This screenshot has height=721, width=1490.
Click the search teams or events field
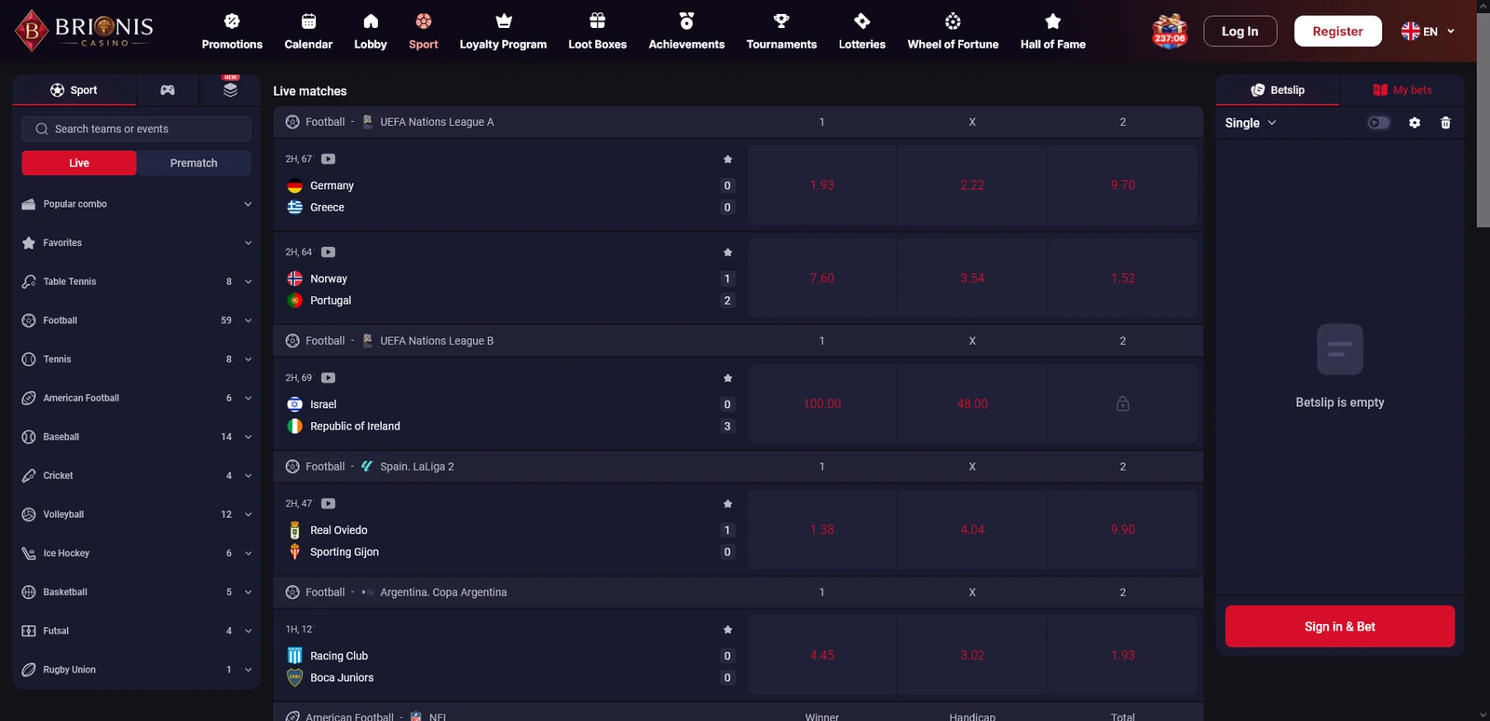136,129
